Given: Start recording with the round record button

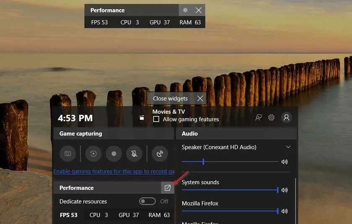Looking at the screenshot, I should click(114, 154).
